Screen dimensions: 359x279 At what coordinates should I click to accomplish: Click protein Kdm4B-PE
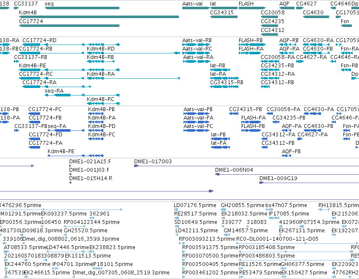point(61,151)
